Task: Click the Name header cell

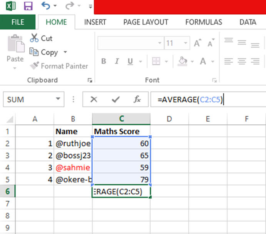Action: coord(73,131)
